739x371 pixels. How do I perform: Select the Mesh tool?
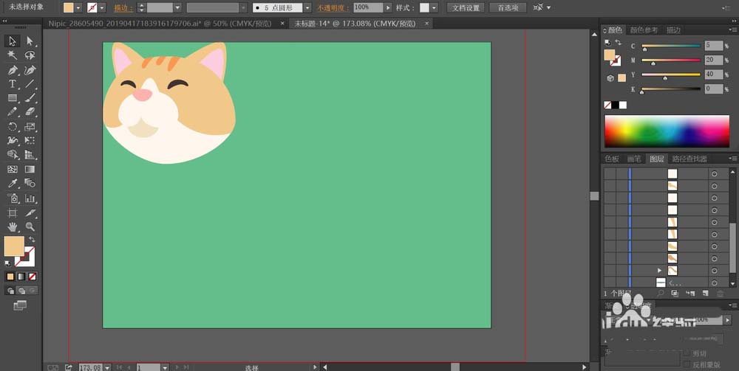13,170
